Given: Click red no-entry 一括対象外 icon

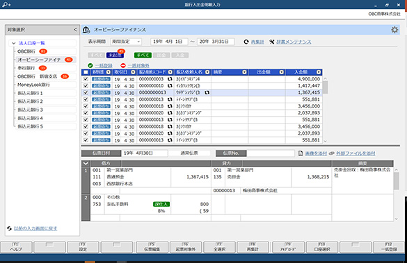Looking at the screenshot, I should tap(123, 65).
